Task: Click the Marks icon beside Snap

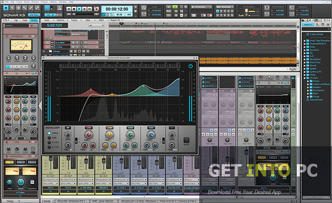Action: click(60, 8)
